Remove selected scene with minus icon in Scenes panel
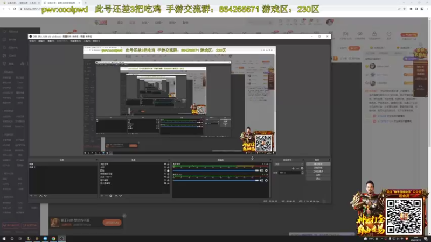 tap(36, 196)
